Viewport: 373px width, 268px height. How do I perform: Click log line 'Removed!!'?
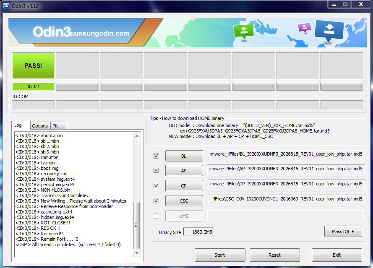[x=39, y=234]
